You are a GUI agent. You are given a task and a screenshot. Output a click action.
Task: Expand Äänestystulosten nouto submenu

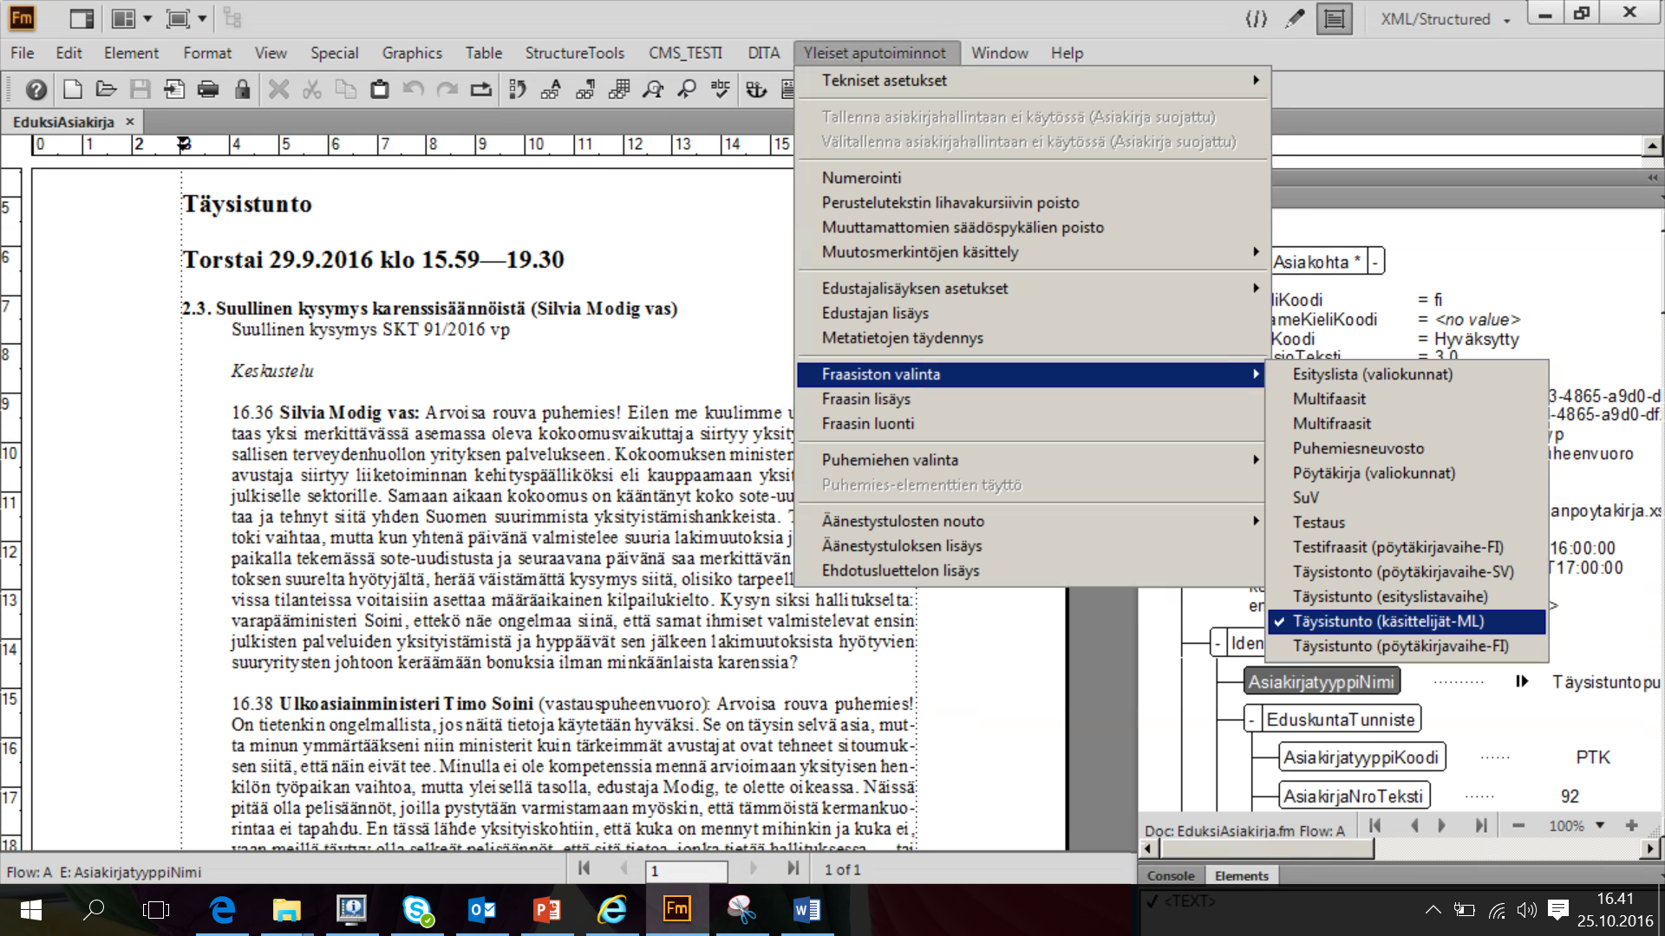tap(1031, 521)
